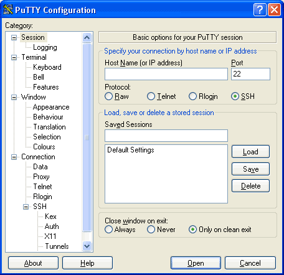Collapse the Terminal category node
The image size is (284, 275).
tap(14, 57)
